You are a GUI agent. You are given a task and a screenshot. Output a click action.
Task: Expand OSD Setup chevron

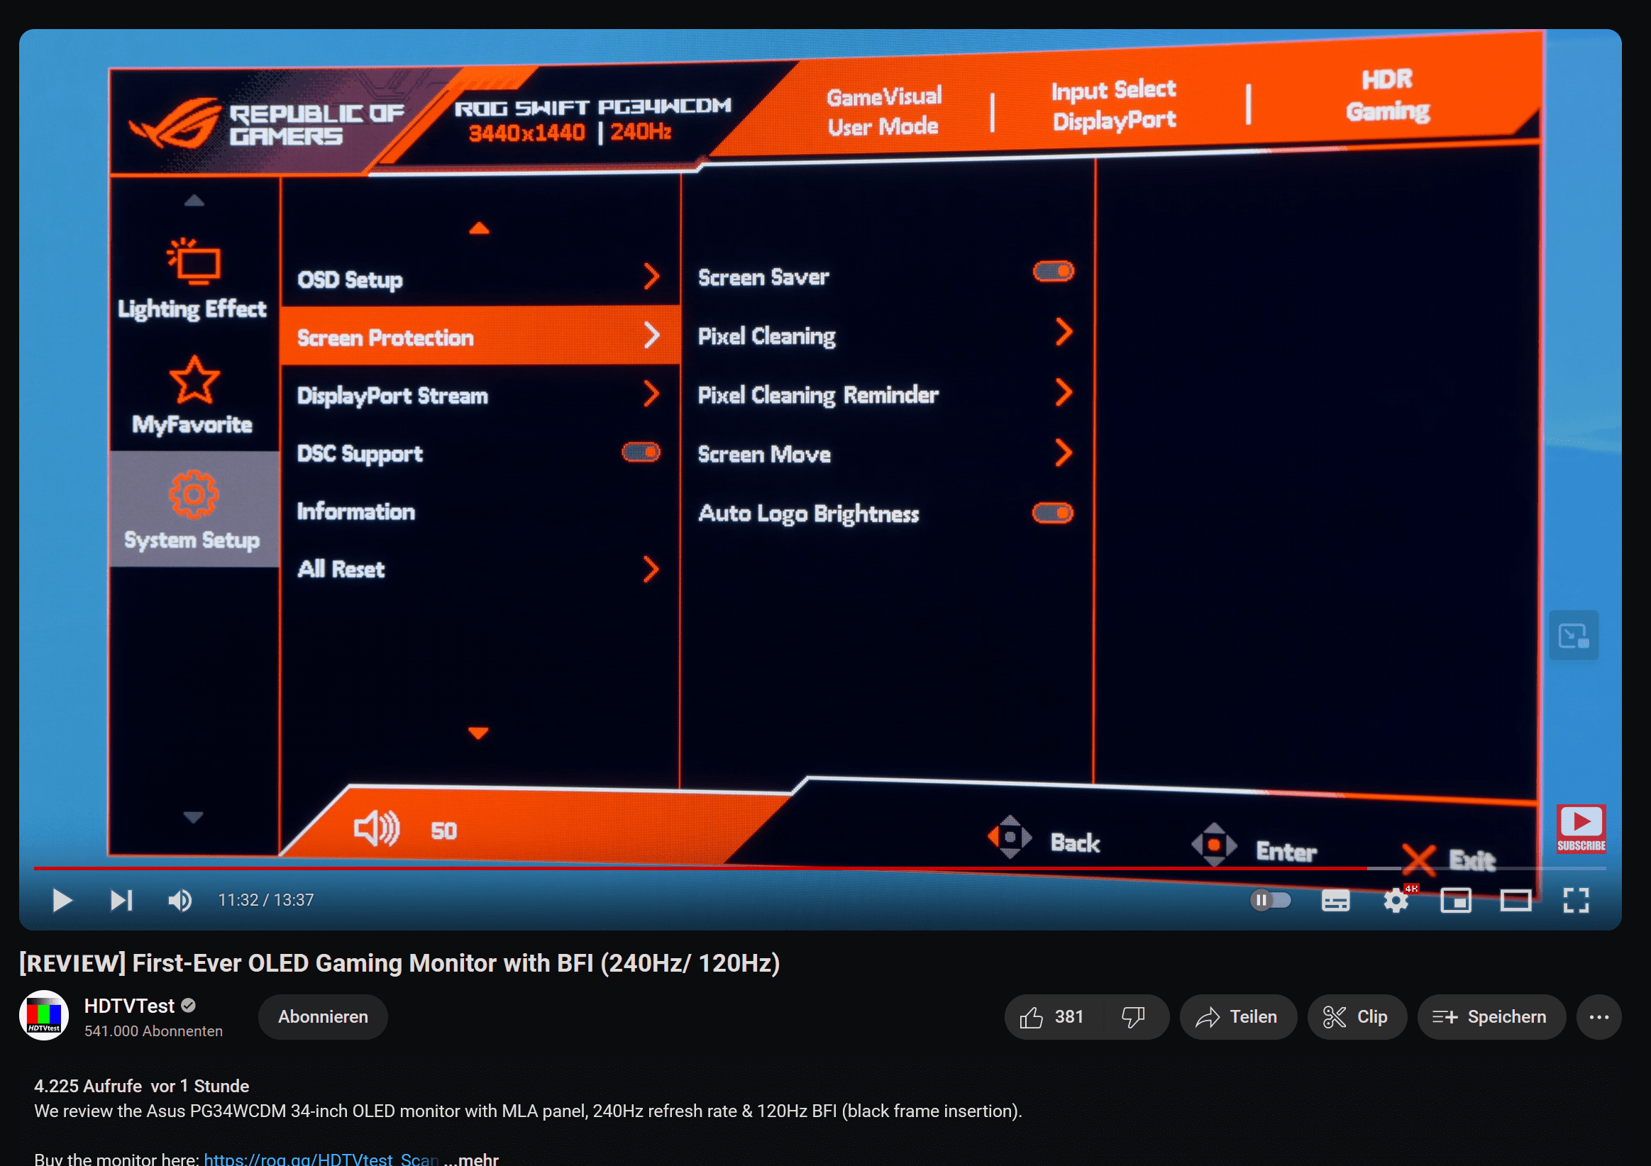pyautogui.click(x=651, y=276)
